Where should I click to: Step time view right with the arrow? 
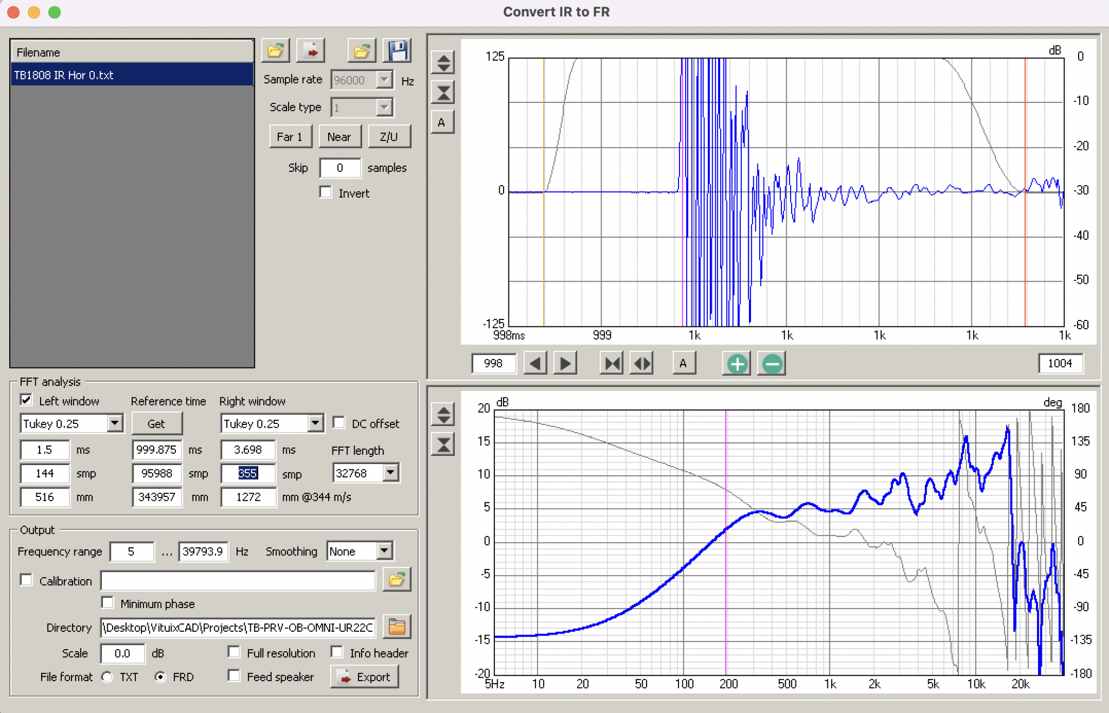565,364
